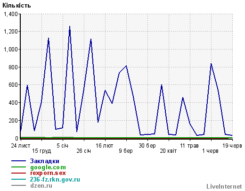Click the 16 лют x-axis date label
This screenshot has height=191, width=245.
(105, 146)
